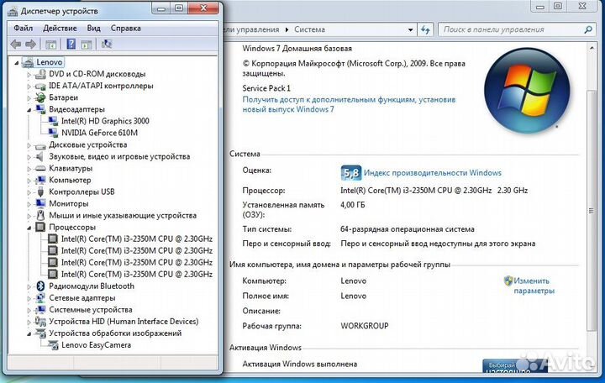
Task: Collapse Устройства обработки изображений node
Action: [29, 333]
